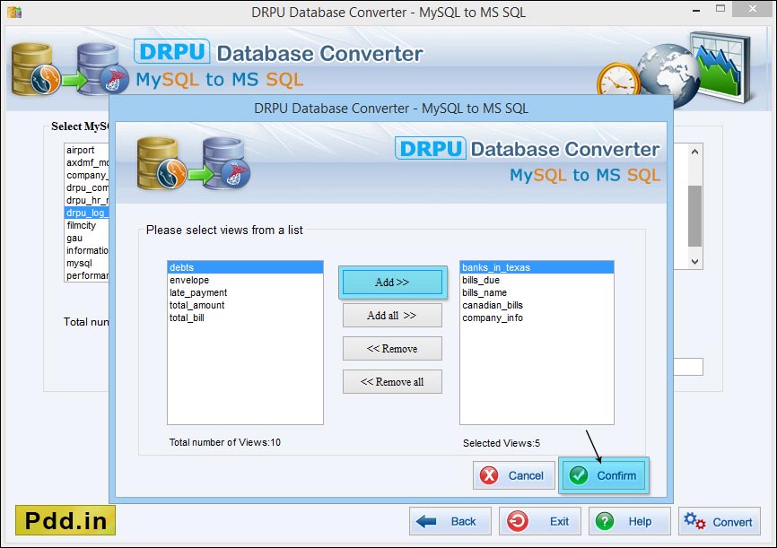Select drpu_log database in main window list

click(x=87, y=213)
